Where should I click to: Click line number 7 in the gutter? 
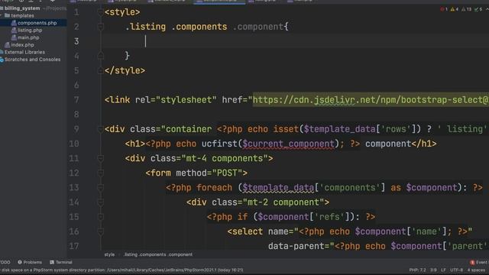(x=76, y=100)
